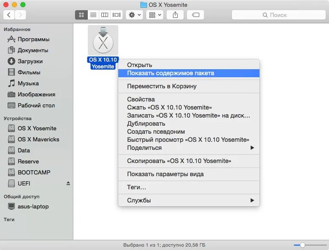Viewport: 329px width, 250px height.
Task: Adjust the icon size slider
Action: [302, 245]
